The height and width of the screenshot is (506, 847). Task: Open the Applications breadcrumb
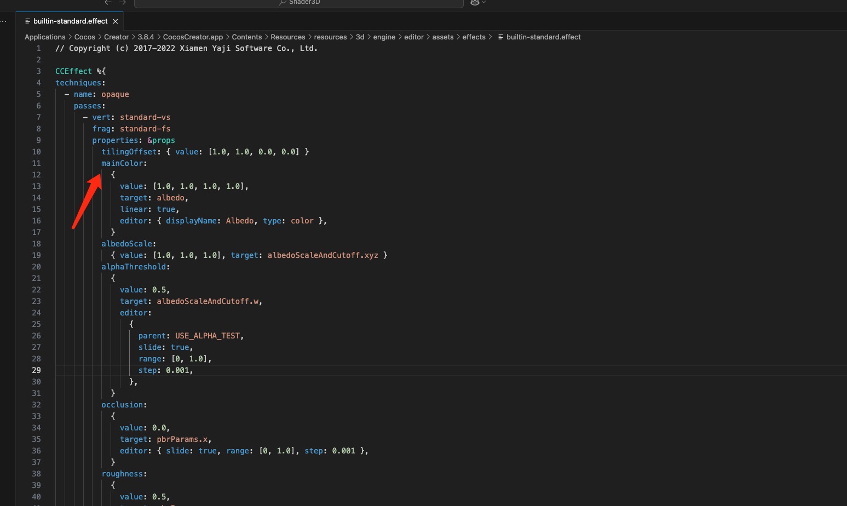45,37
